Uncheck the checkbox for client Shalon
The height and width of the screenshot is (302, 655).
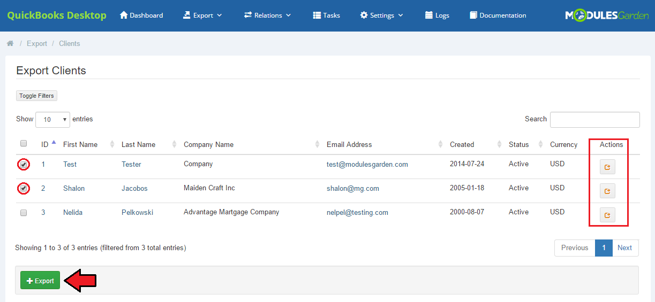(24, 189)
